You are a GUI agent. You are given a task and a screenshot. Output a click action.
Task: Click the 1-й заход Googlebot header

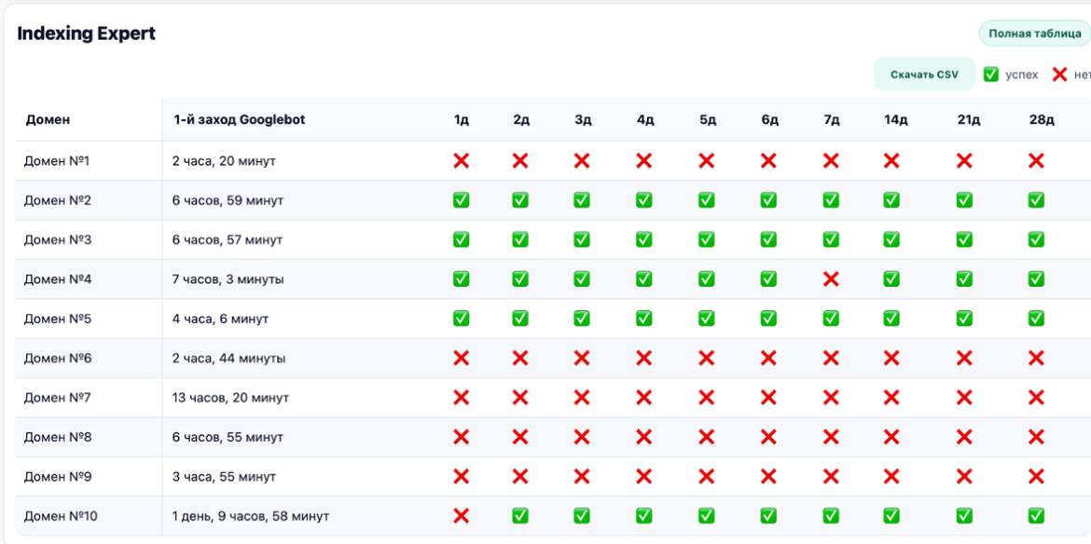[x=239, y=120]
